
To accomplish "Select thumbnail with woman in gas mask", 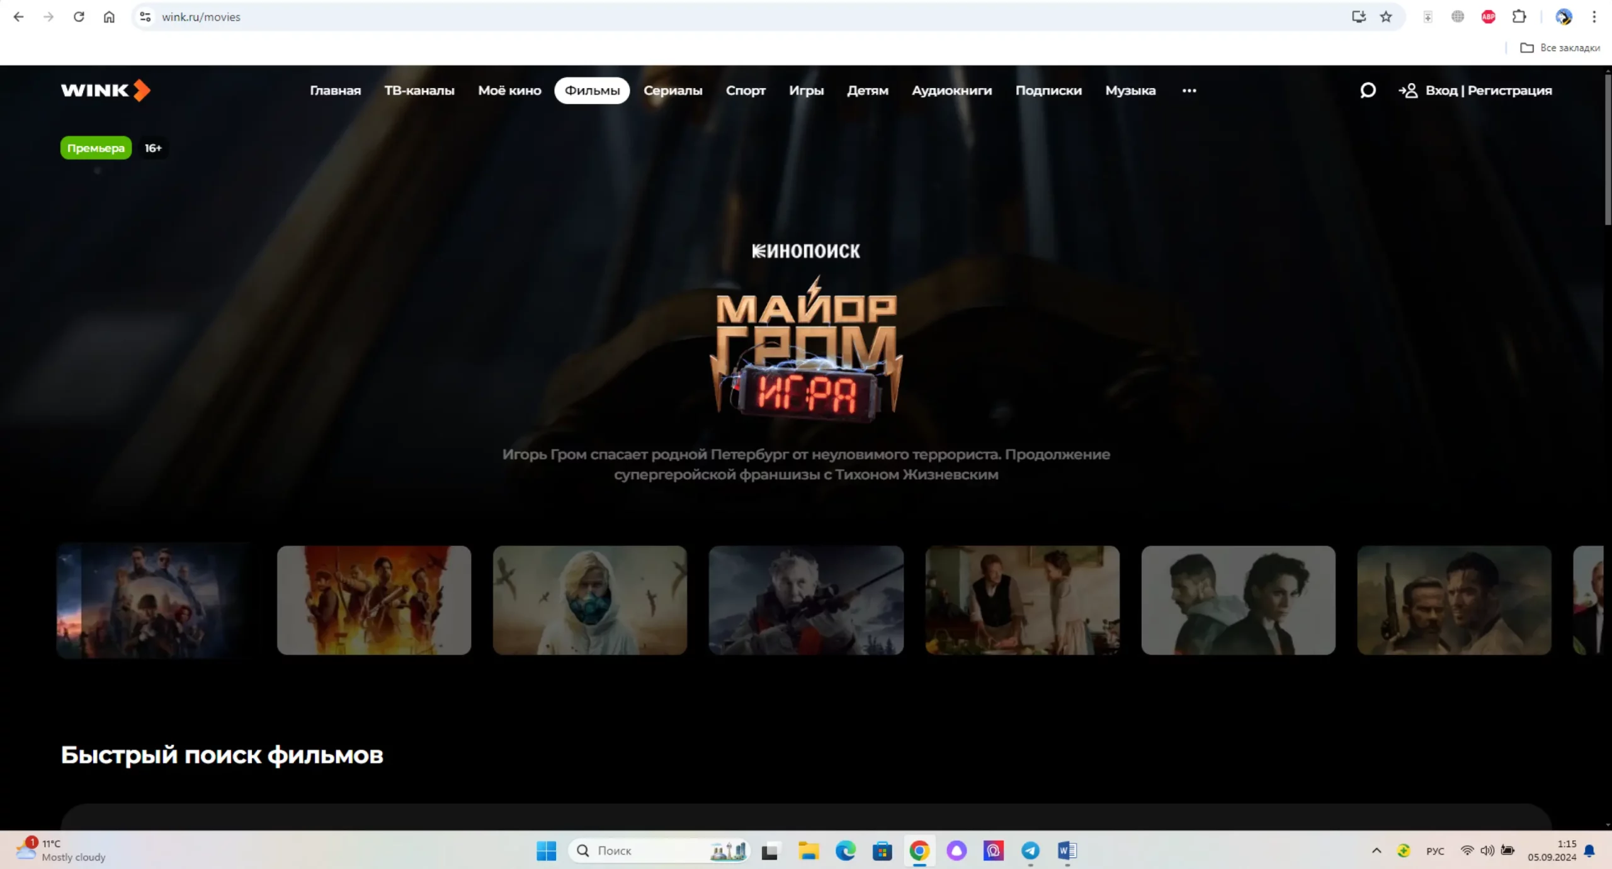I will click(x=589, y=600).
